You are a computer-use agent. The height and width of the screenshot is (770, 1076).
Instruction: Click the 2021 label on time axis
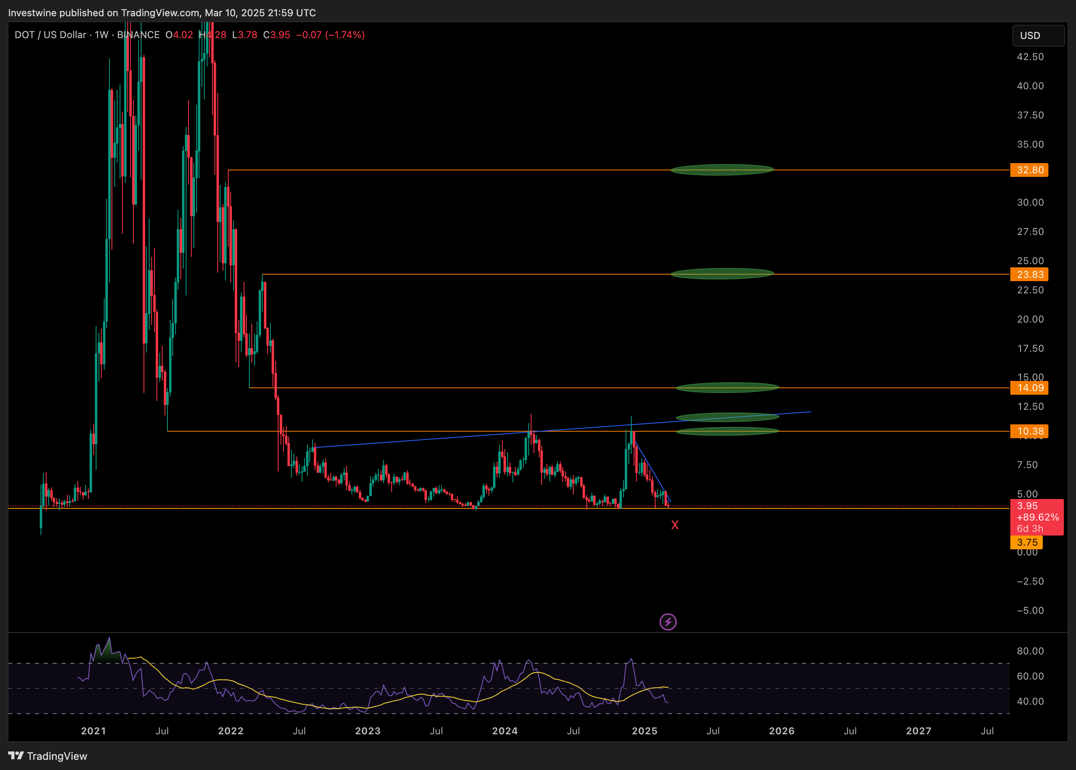[93, 731]
